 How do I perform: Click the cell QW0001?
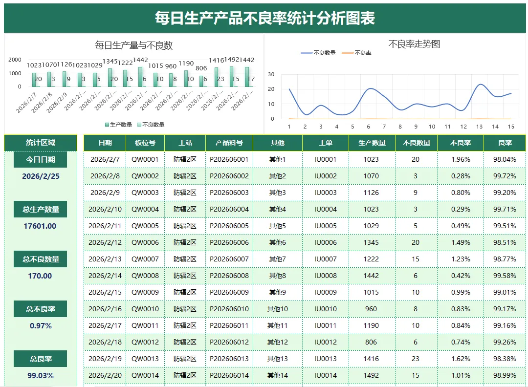click(145, 159)
